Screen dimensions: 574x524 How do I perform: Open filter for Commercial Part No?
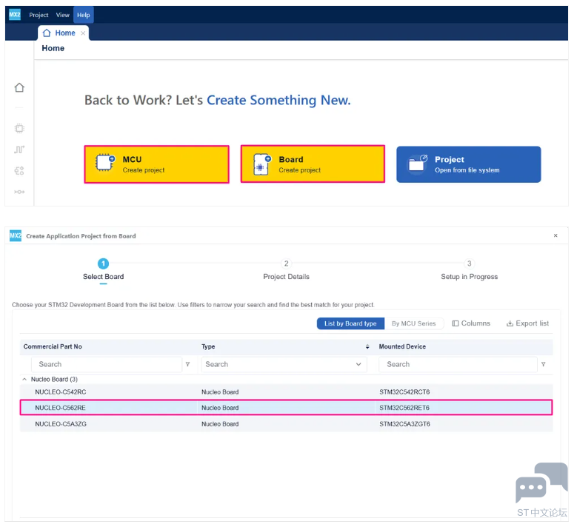(188, 364)
